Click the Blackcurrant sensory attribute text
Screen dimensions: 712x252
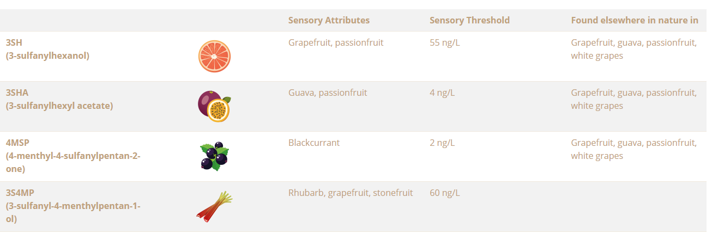click(313, 143)
